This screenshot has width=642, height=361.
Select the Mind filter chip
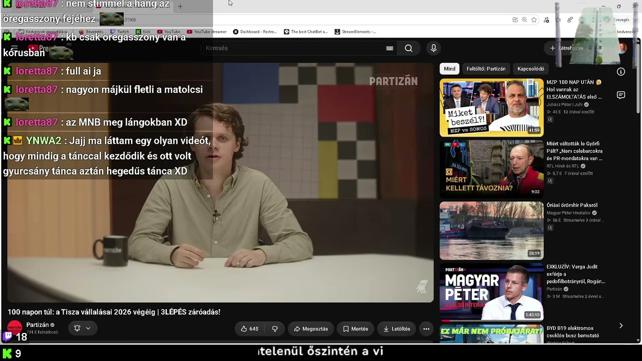tap(449, 69)
